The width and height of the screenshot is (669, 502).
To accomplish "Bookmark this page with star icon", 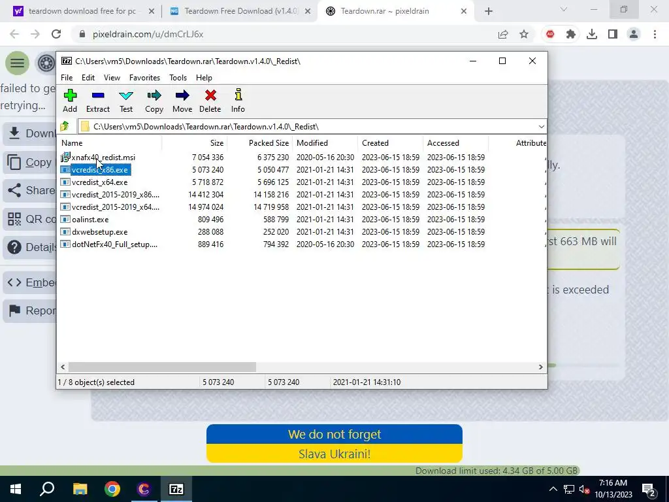I will [524, 34].
